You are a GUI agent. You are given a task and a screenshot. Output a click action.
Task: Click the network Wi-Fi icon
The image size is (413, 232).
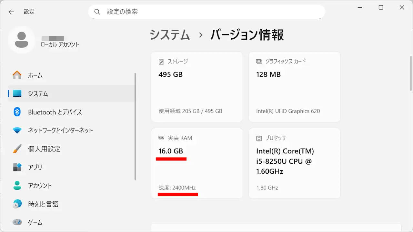click(17, 130)
